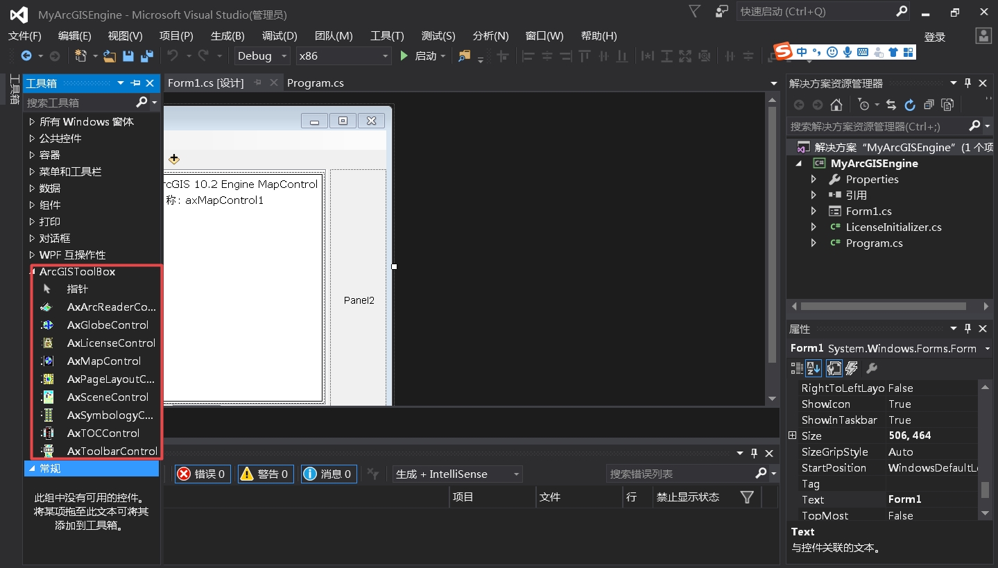The image size is (998, 568).
Task: Click the 启动 start button
Action: click(422, 55)
